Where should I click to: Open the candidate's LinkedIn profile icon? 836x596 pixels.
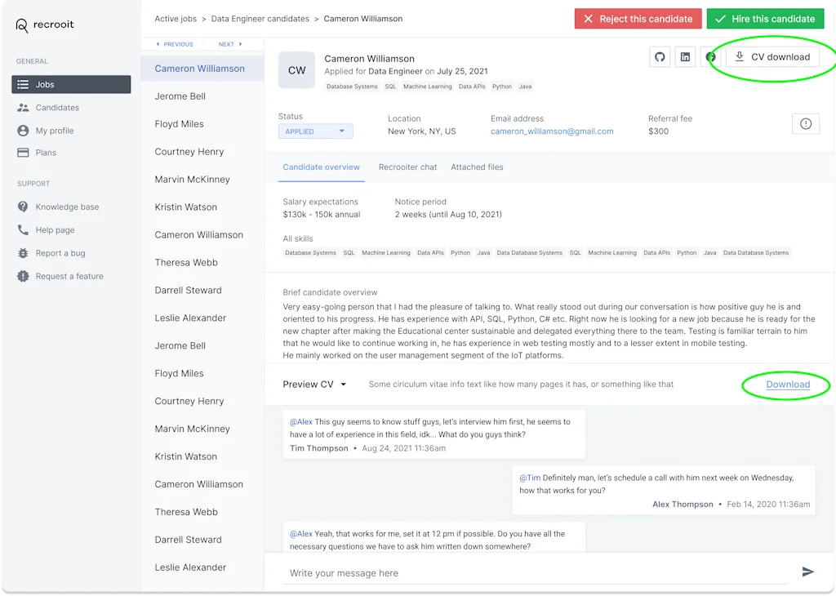(684, 57)
